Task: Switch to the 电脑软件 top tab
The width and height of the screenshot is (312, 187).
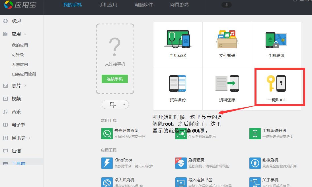Action: pyautogui.click(x=144, y=5)
